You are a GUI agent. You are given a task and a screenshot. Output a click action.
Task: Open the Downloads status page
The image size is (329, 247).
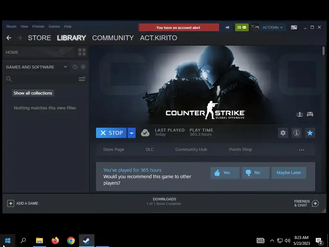pos(164,201)
